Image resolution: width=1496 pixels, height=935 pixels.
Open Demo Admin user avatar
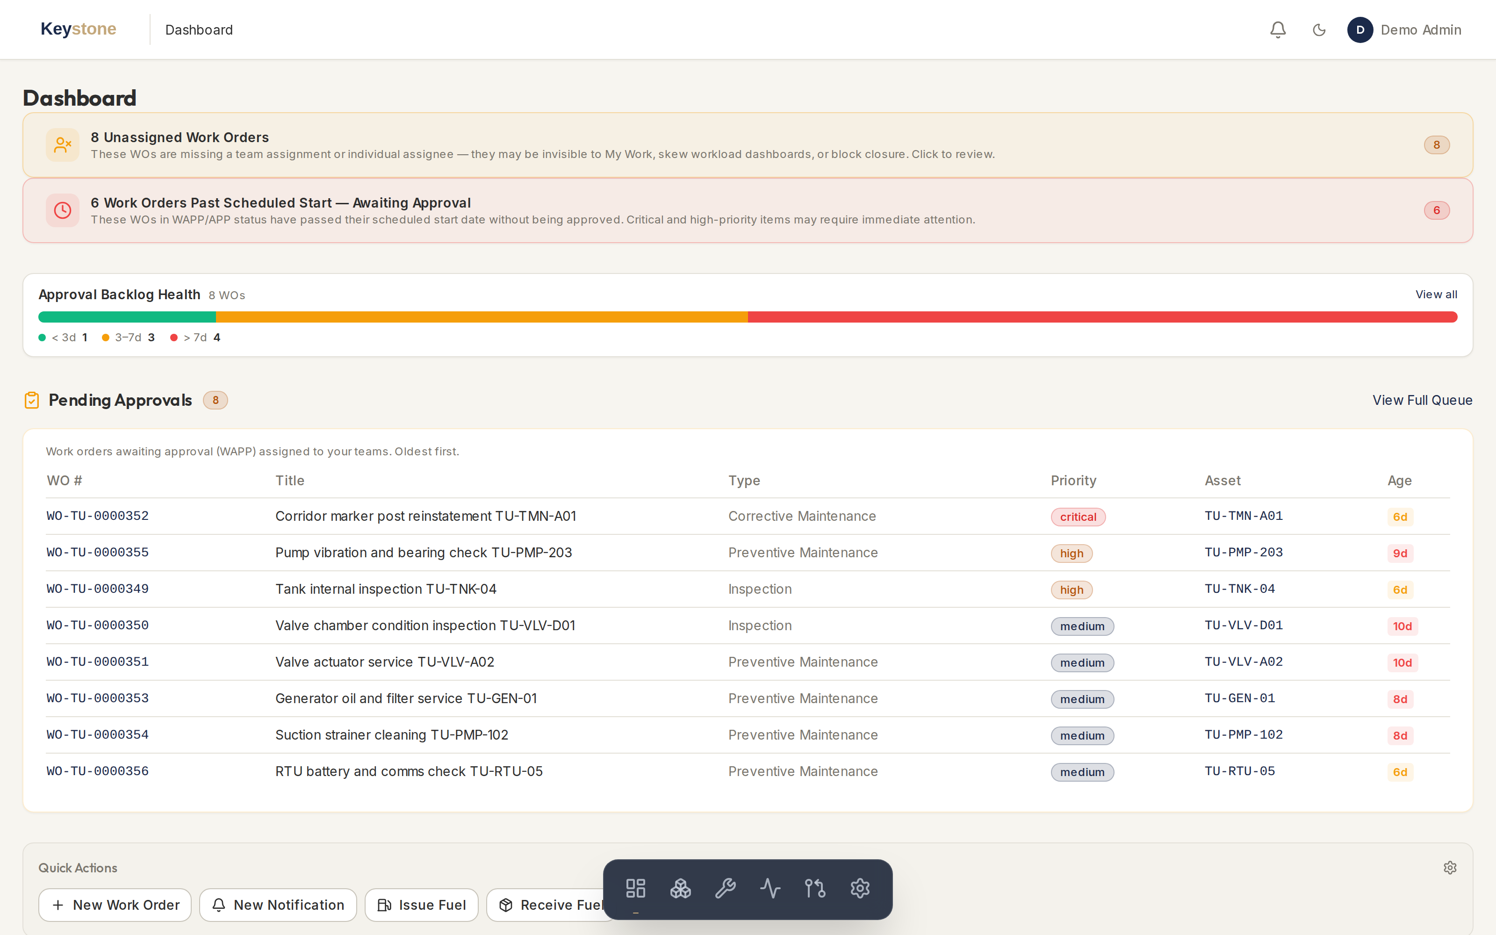click(x=1359, y=29)
